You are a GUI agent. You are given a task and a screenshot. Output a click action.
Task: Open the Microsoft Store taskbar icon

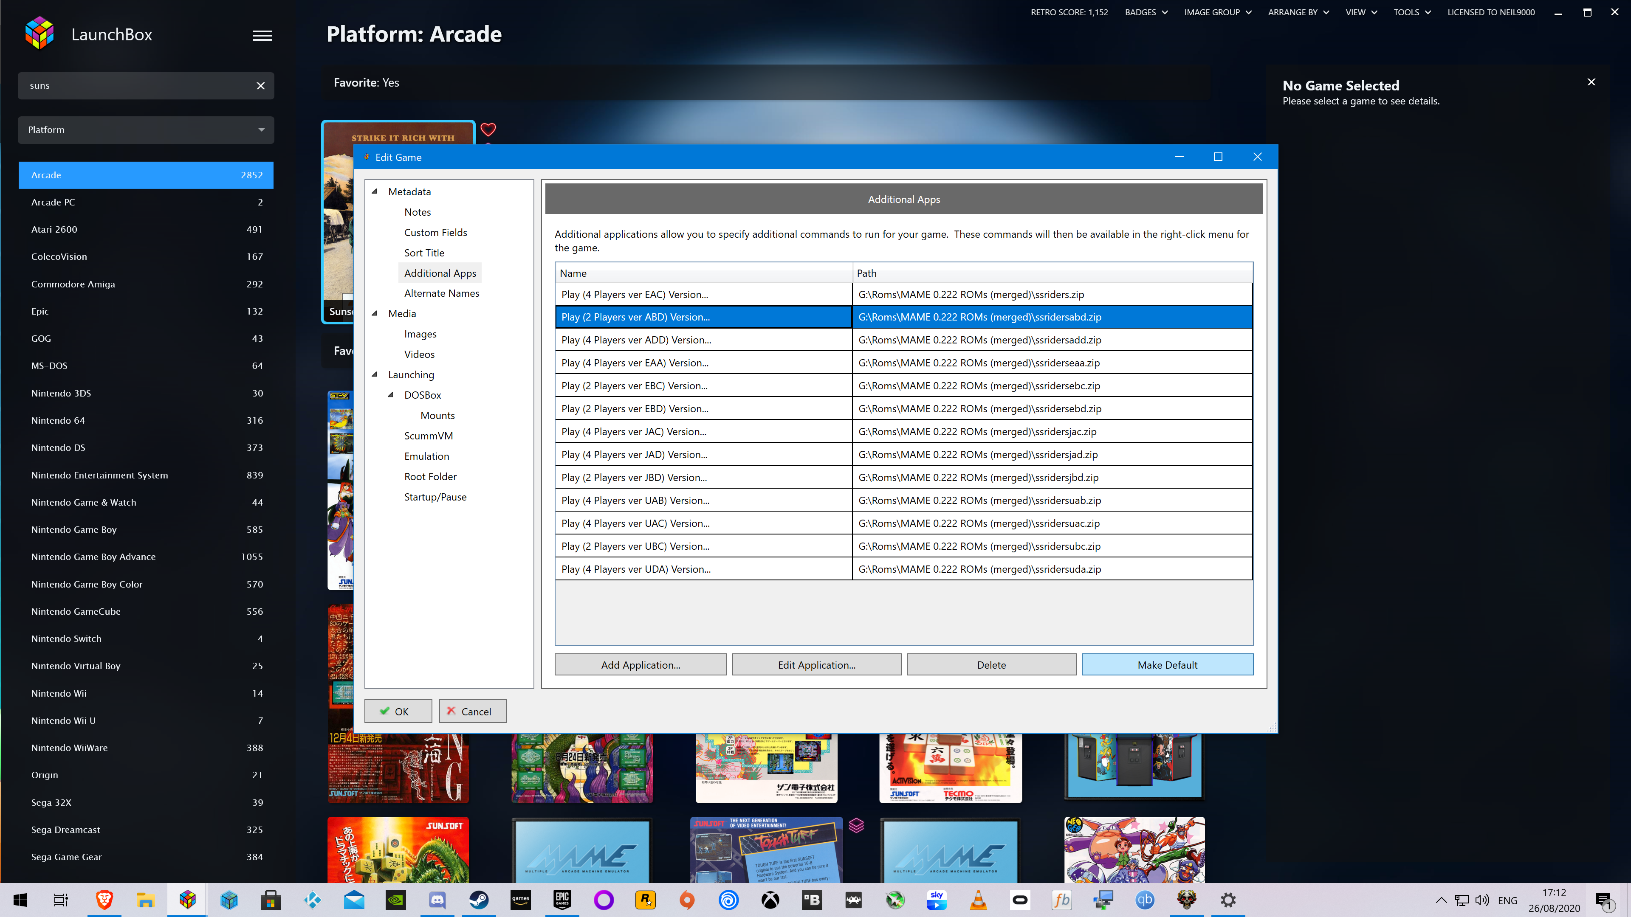(x=271, y=899)
